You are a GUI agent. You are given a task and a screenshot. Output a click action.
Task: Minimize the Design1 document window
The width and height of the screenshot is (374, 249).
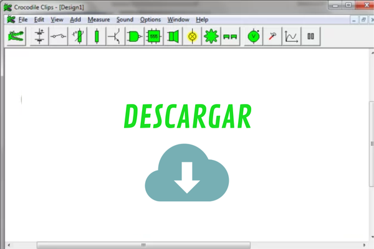[x=354, y=20]
